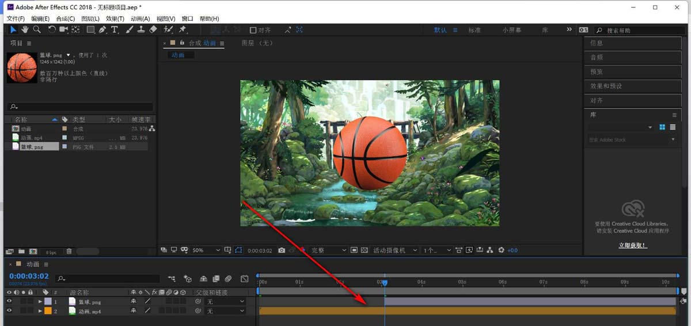691x326 pixels.
Task: Select the Type text tool
Action: click(x=115, y=29)
